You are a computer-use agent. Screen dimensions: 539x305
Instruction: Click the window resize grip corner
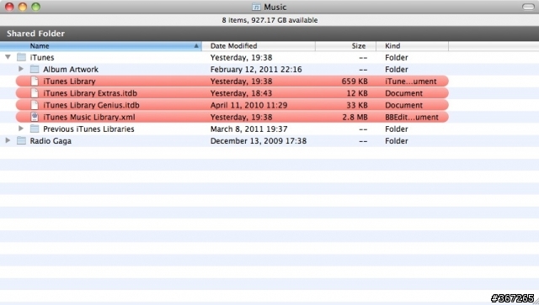point(536,302)
